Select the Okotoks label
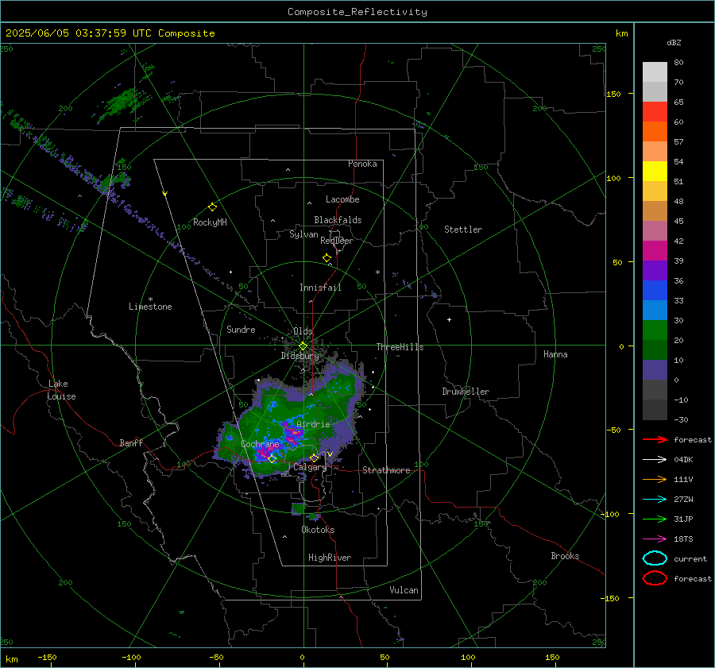 coord(318,530)
